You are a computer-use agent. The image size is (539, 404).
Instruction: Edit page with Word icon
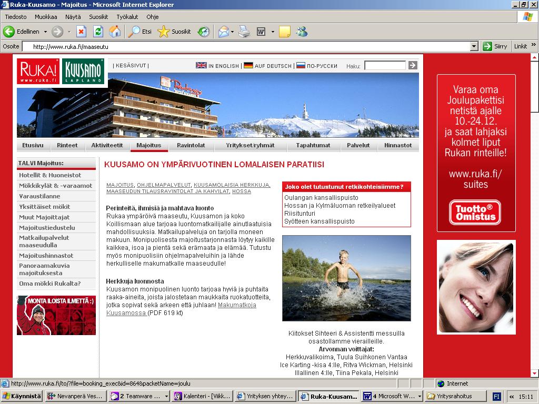261,32
